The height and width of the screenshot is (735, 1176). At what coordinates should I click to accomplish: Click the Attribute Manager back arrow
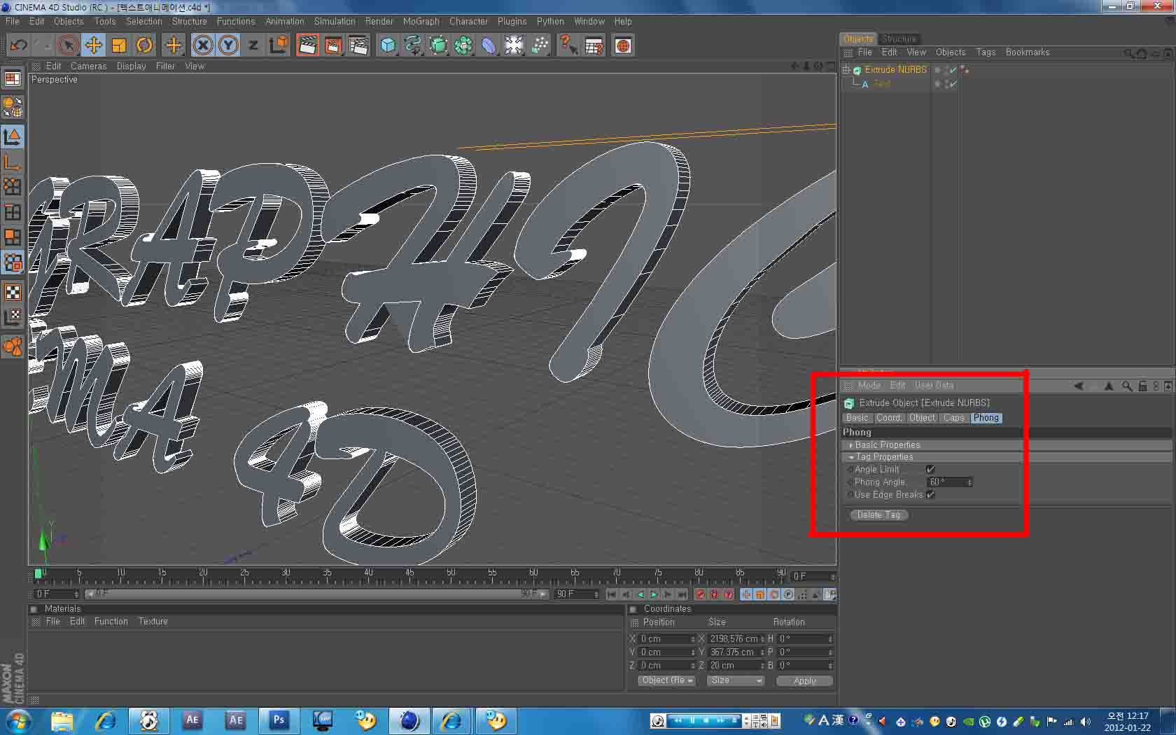[x=1078, y=386]
